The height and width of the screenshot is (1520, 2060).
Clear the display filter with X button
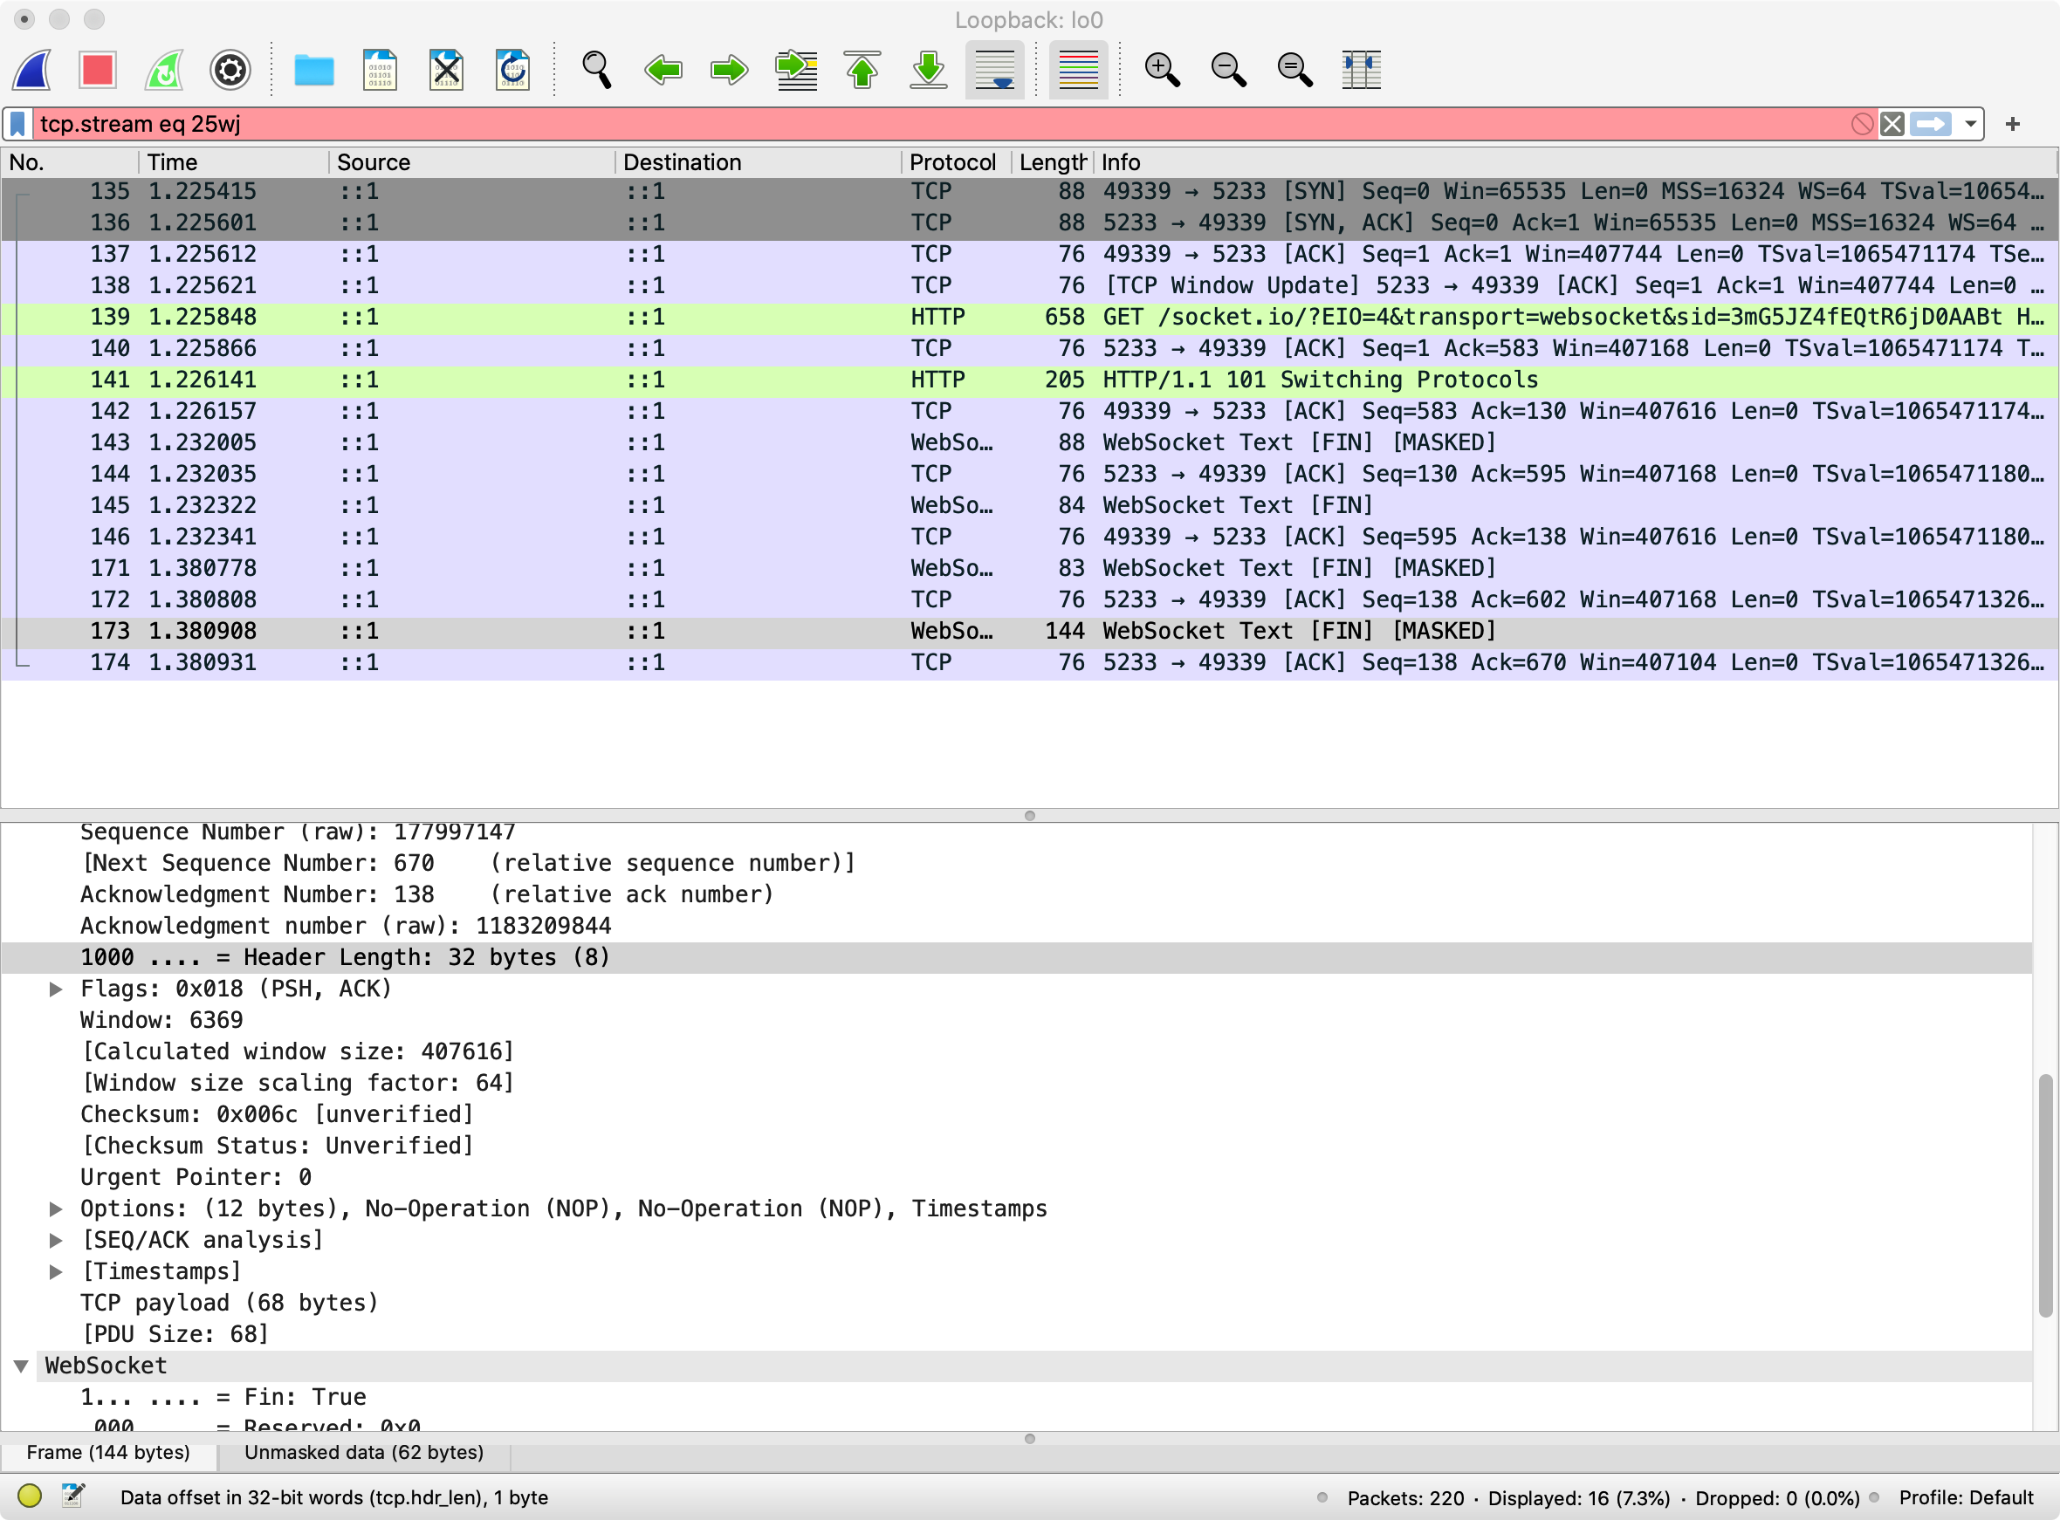pos(1892,124)
